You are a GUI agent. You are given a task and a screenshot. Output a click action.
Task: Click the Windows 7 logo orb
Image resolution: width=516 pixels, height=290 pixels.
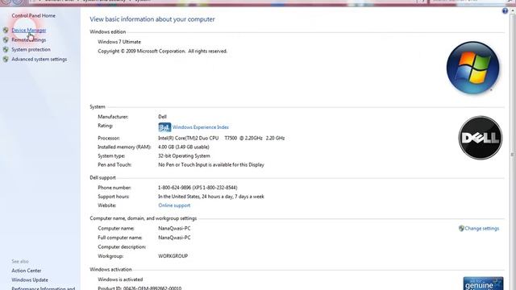tap(473, 68)
